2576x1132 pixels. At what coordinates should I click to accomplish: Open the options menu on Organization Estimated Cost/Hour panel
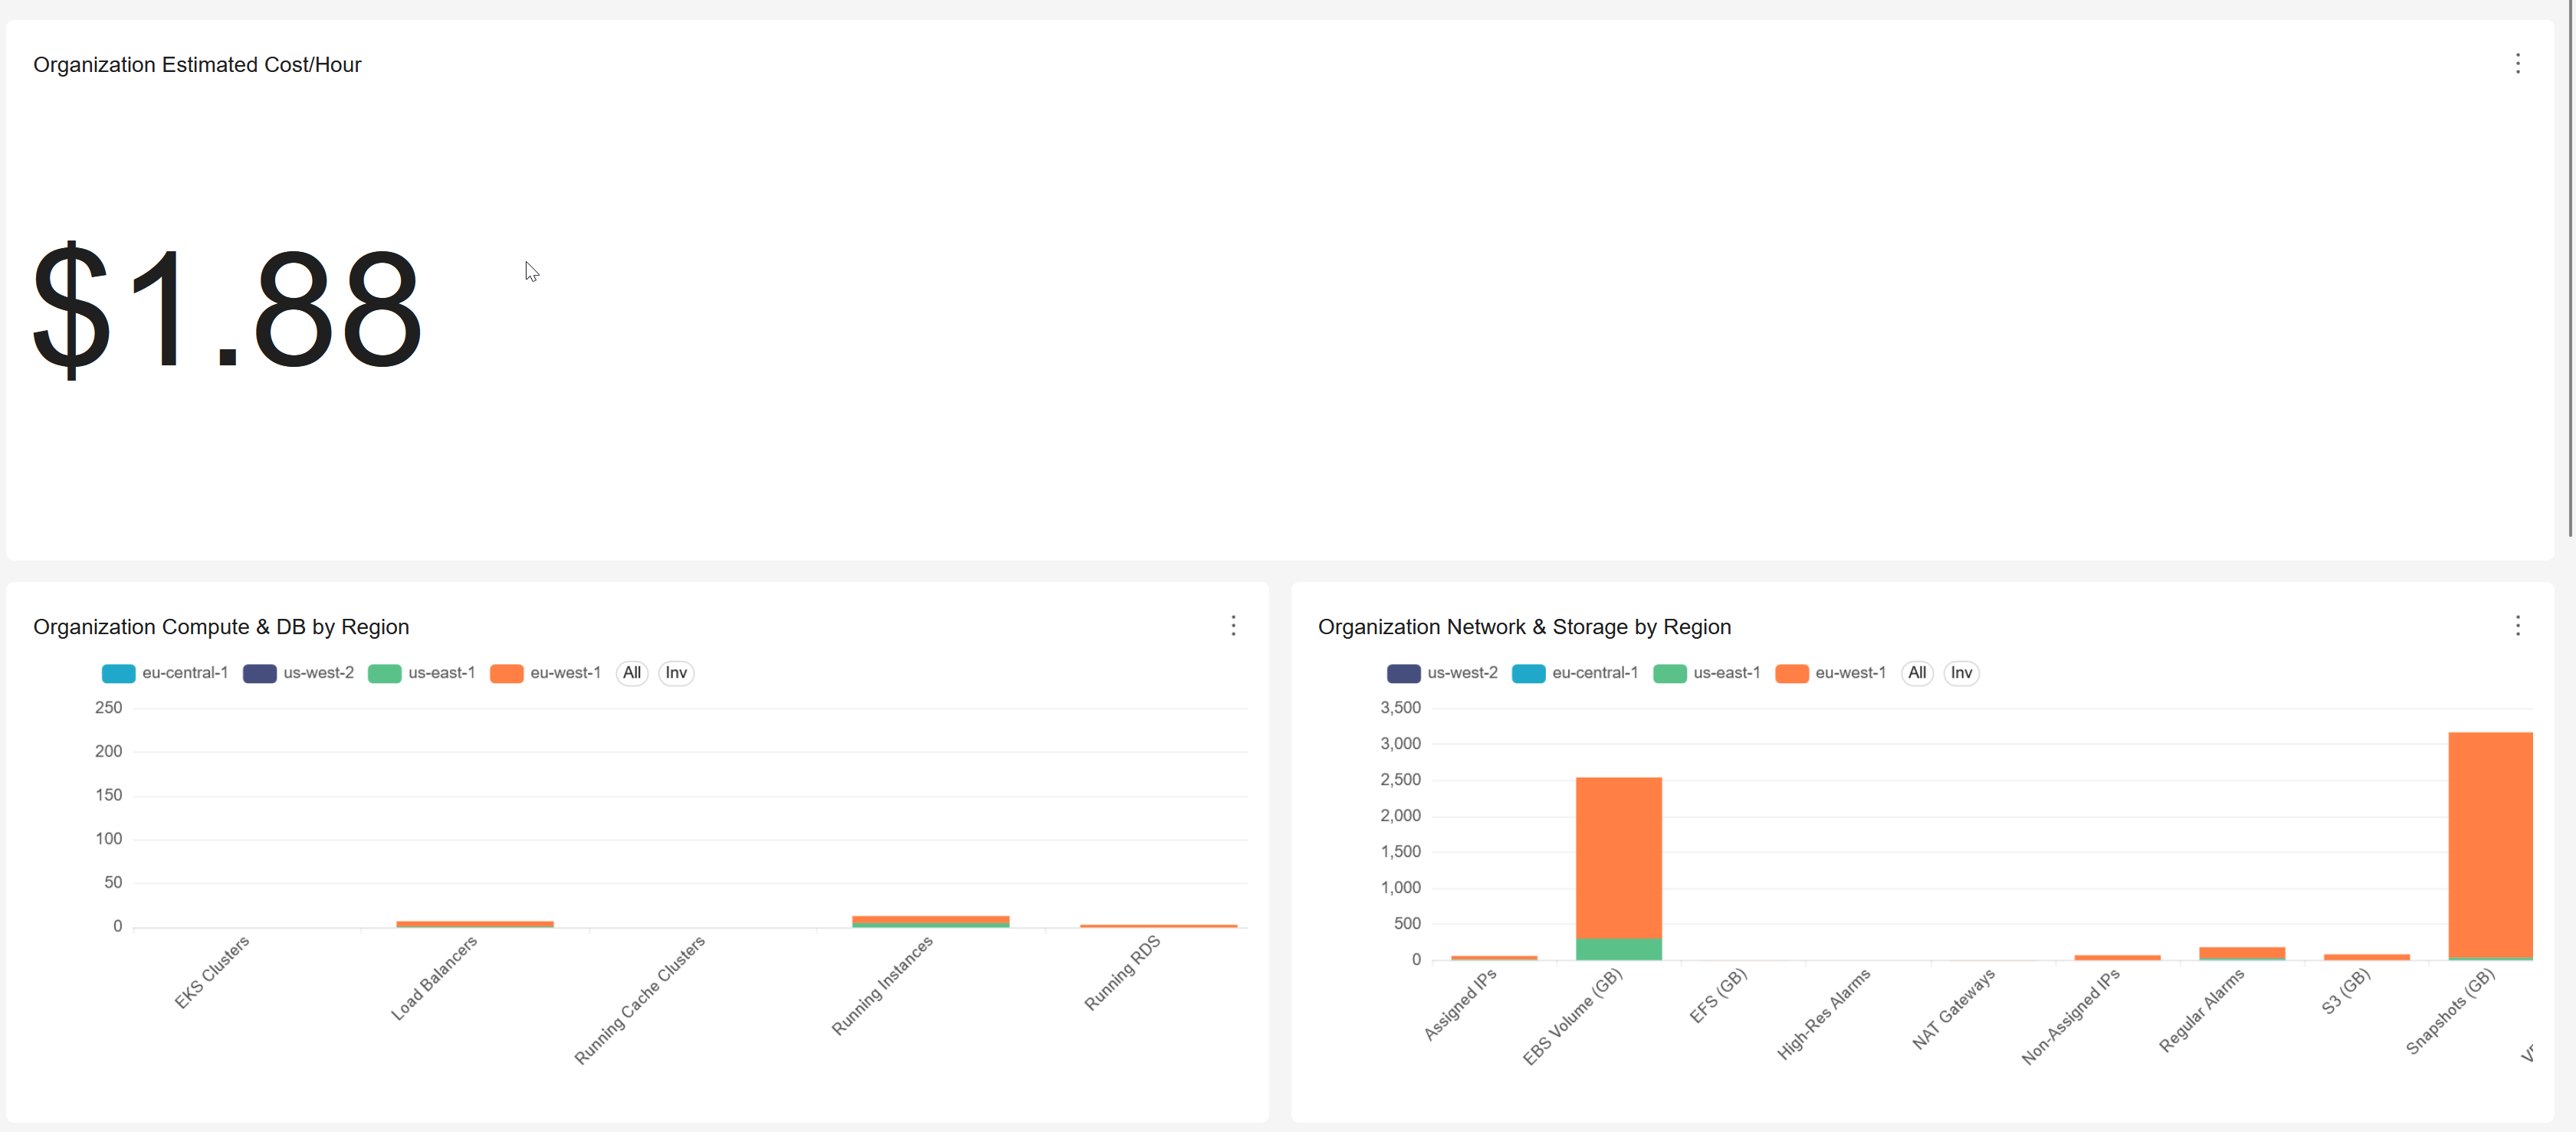(2518, 63)
